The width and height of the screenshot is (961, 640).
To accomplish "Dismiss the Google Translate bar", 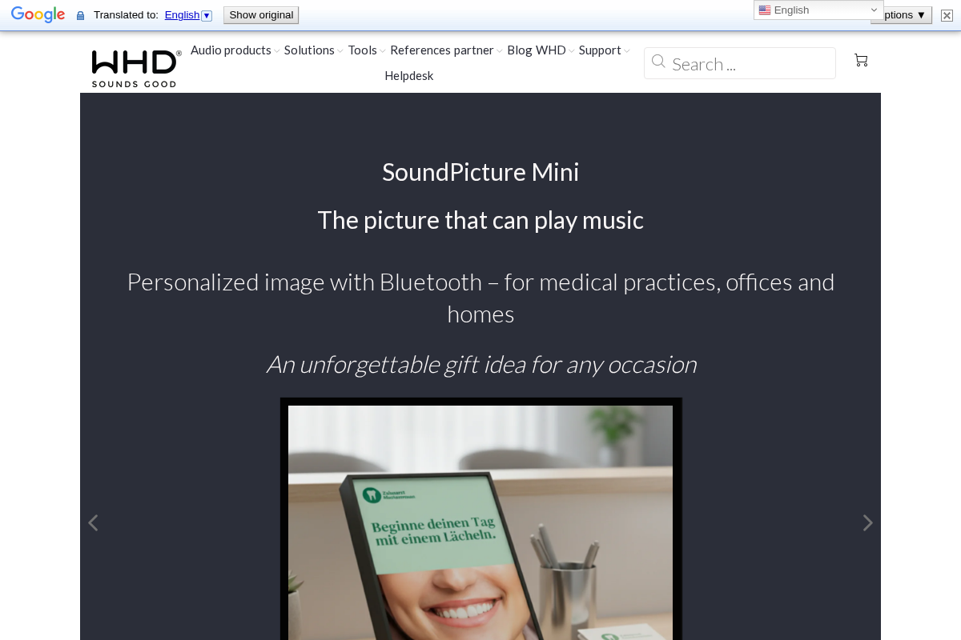I will pos(947,14).
